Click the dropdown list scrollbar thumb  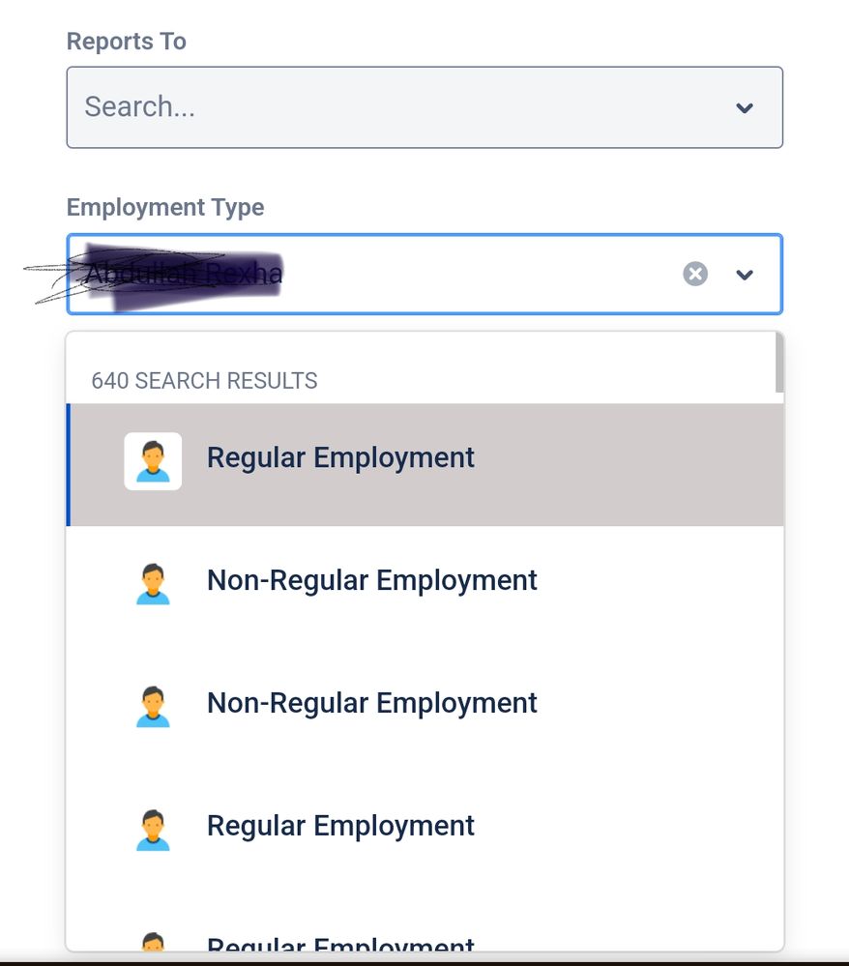pos(779,363)
